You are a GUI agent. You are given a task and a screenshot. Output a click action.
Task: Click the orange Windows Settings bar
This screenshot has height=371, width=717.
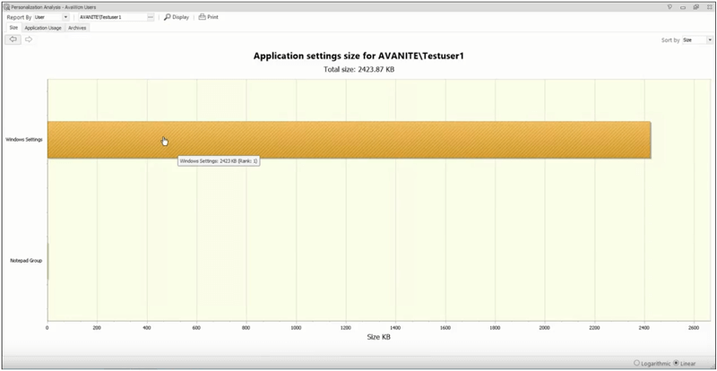[x=349, y=140]
